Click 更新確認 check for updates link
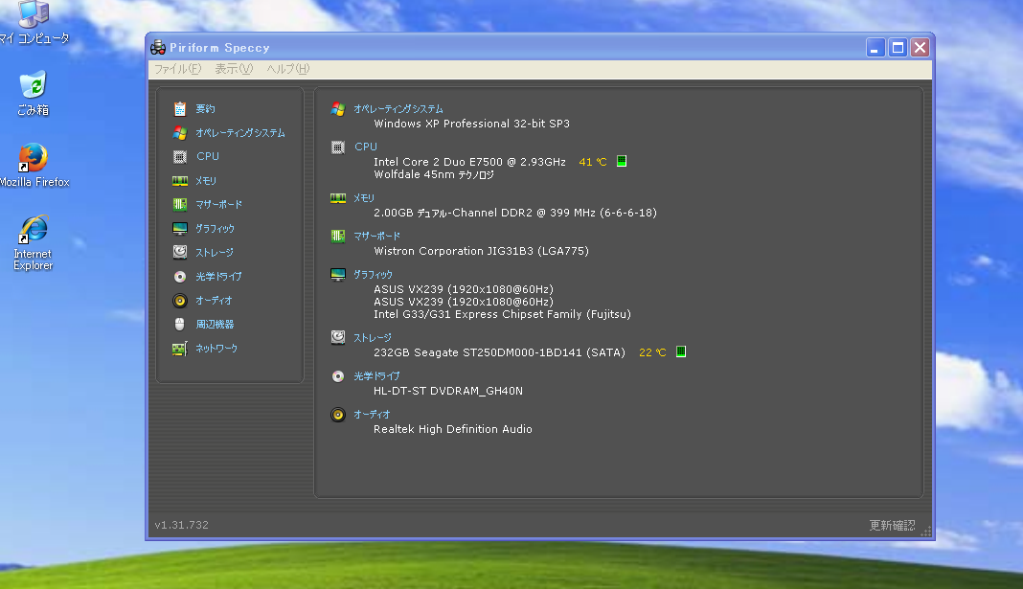 click(x=892, y=525)
